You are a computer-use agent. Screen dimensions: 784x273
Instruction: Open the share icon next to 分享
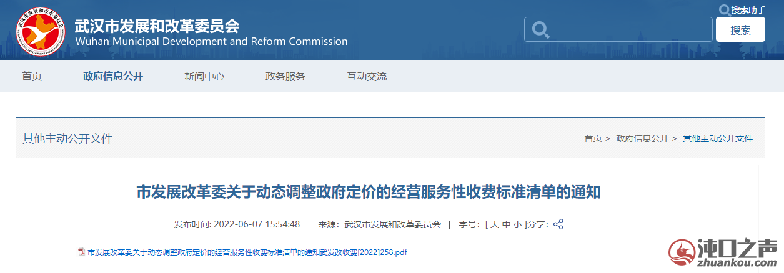pos(558,224)
